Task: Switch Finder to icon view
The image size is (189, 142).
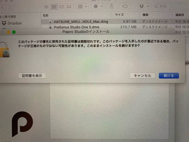Action: coord(46,7)
